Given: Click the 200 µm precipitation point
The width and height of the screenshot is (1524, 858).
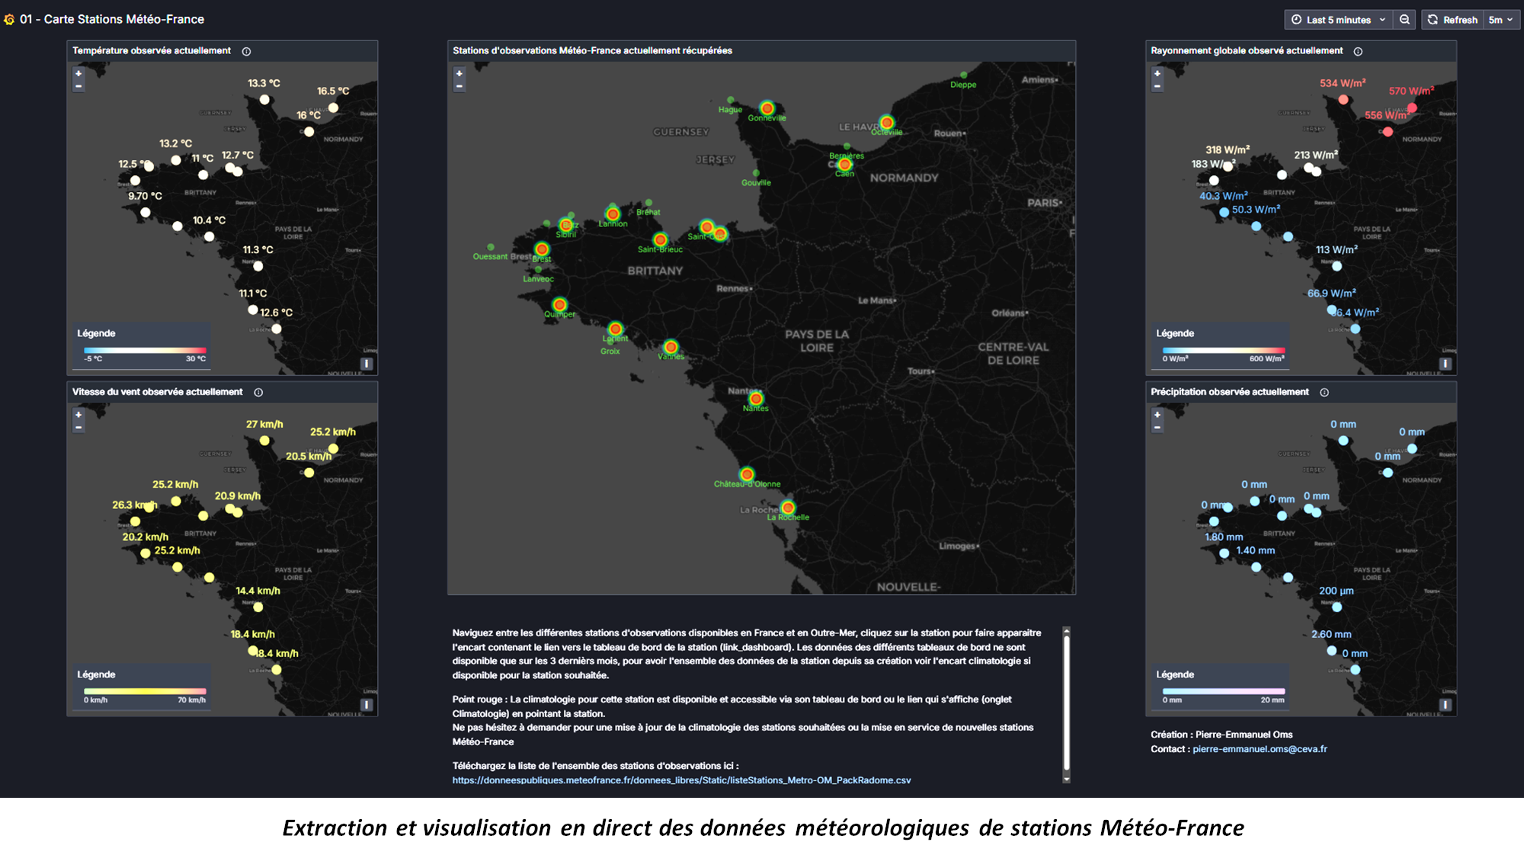Looking at the screenshot, I should 1337,607.
